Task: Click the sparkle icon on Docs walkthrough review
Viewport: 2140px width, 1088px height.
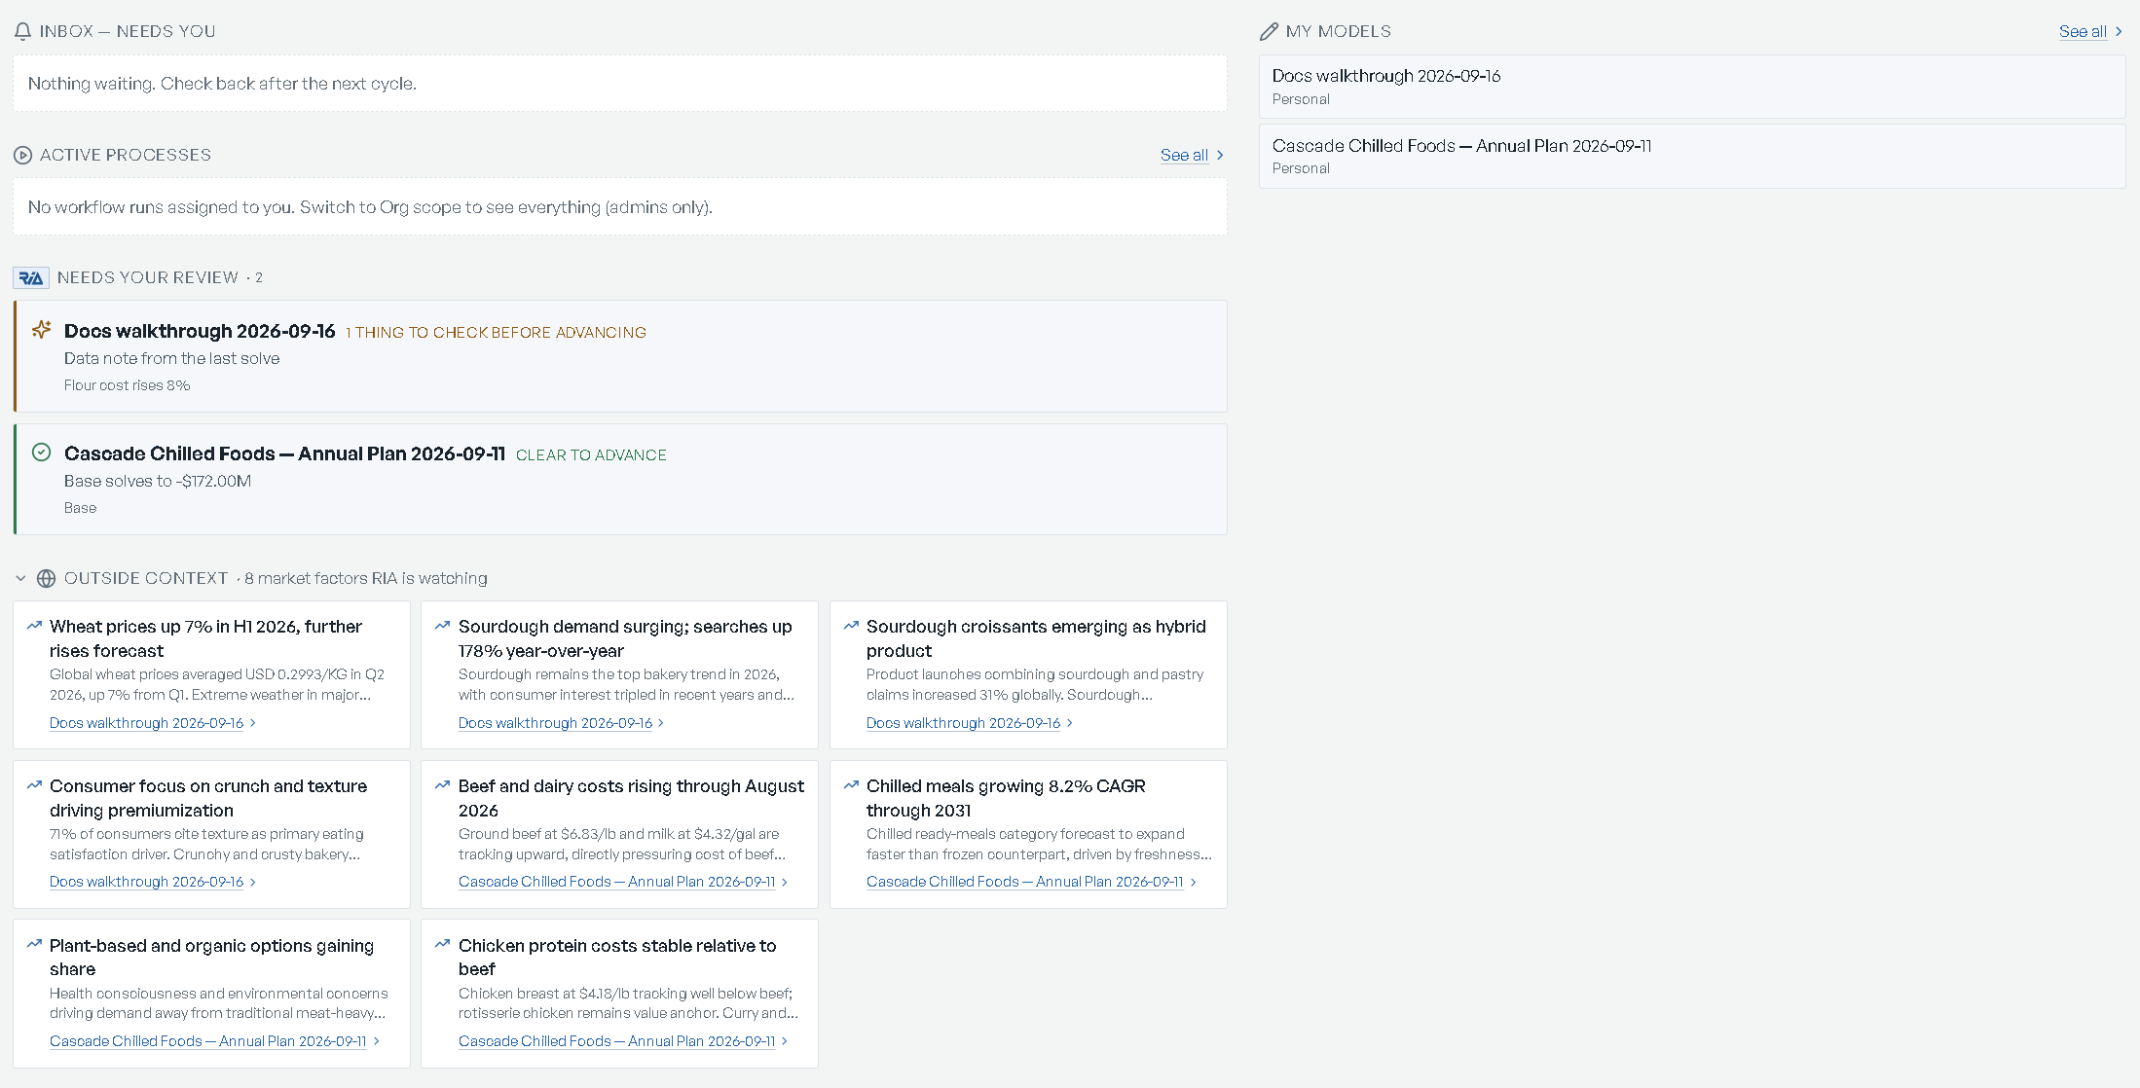Action: pyautogui.click(x=41, y=330)
